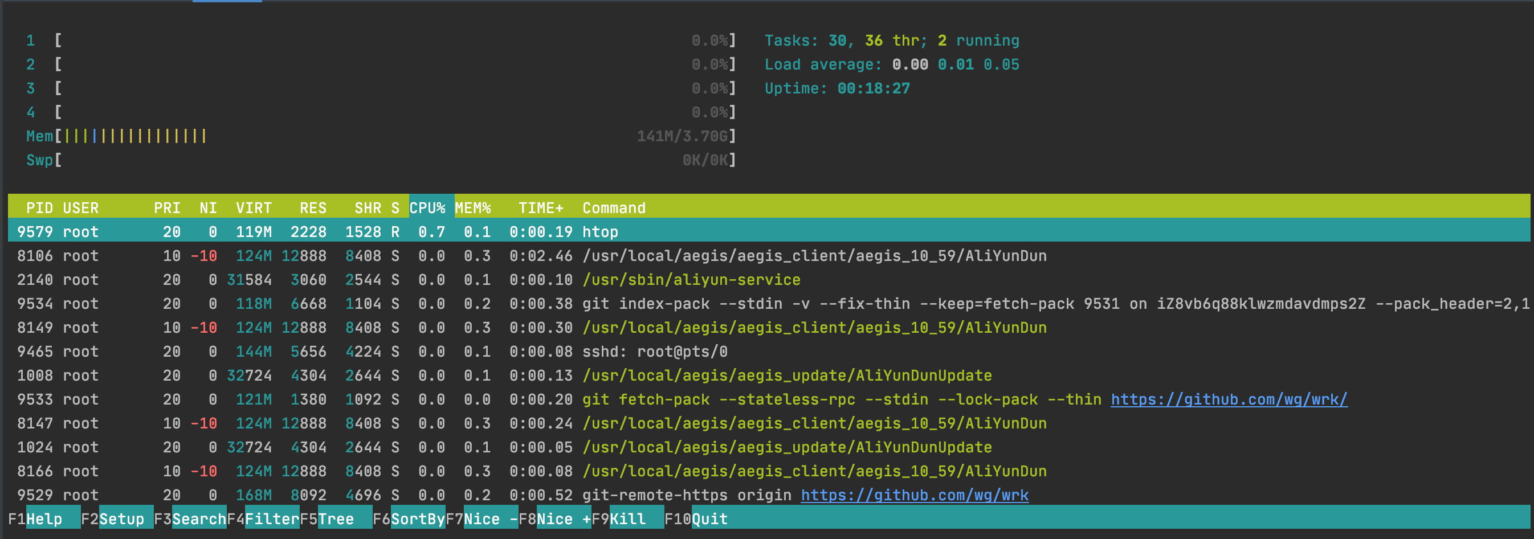Screen dimensions: 1534x539
Task: Open F1 Help in htop footer
Action: click(43, 518)
